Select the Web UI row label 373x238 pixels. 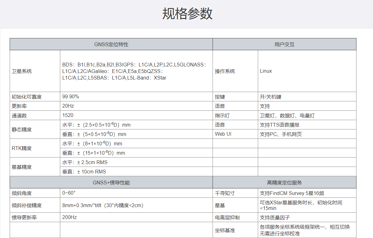pos(223,134)
